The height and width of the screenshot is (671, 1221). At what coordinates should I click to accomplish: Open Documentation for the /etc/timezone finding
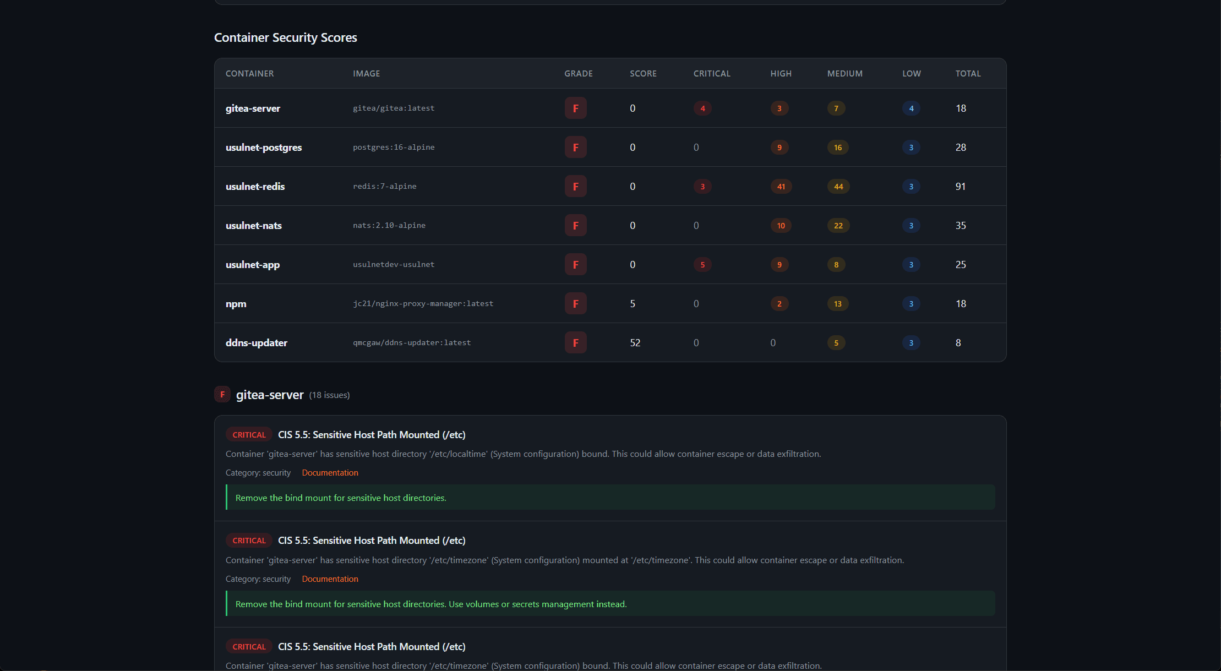coord(329,579)
